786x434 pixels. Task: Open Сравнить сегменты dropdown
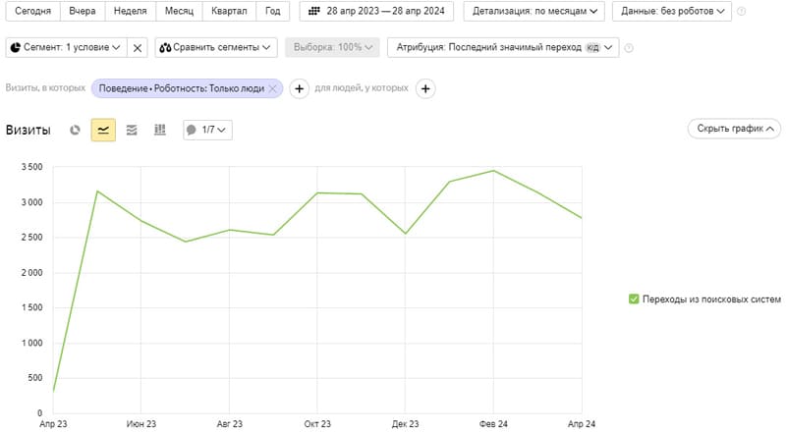tap(216, 47)
